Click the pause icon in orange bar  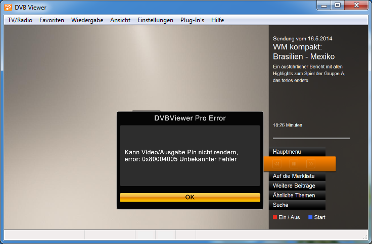point(294,164)
